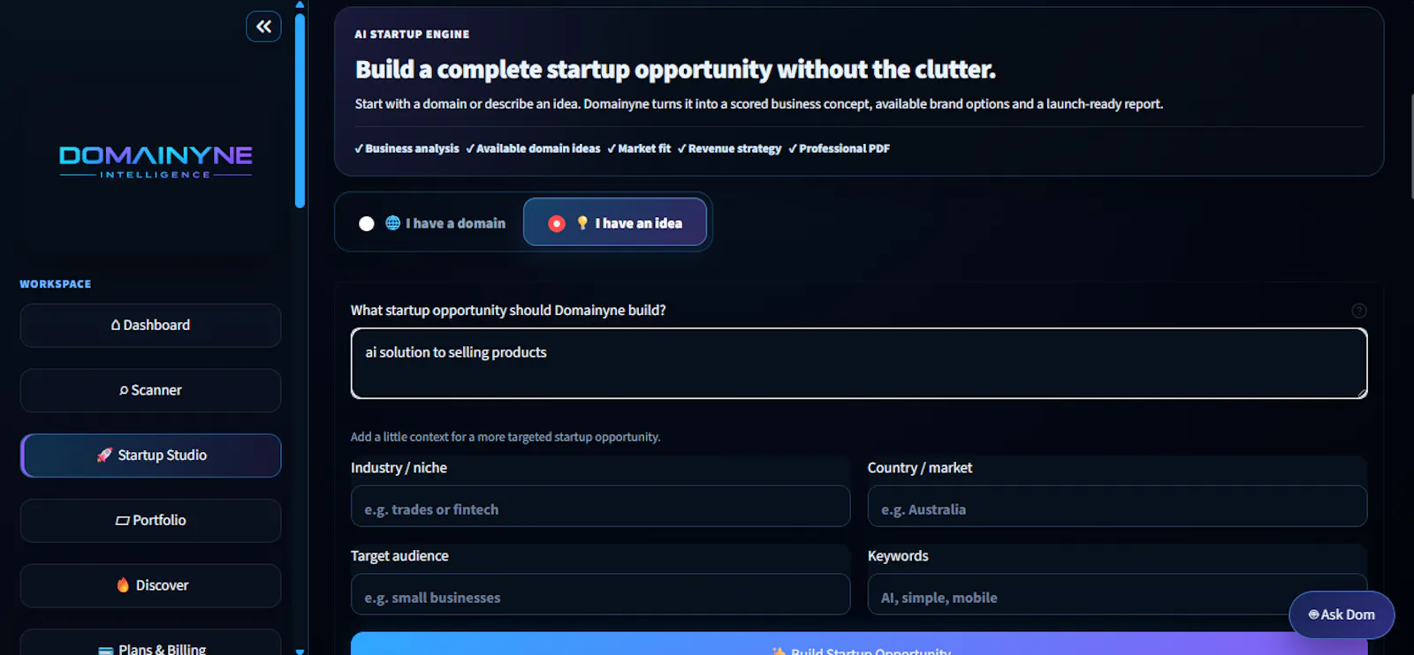Click the 'Business analysis' feature text
1414x655 pixels.
pos(412,148)
